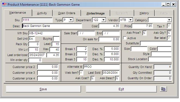Click the Min Lvl field showing 10

coord(34,50)
